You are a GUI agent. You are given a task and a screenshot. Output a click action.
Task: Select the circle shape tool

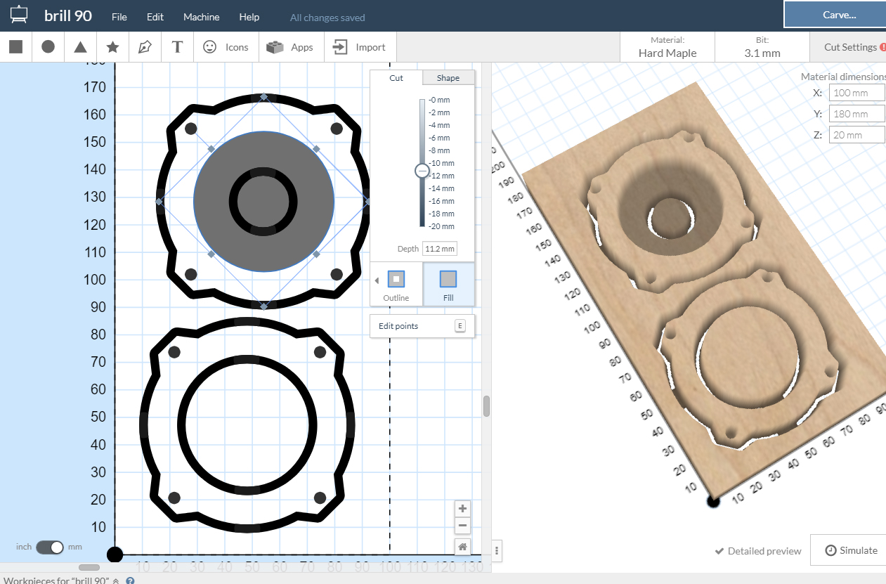coord(48,47)
